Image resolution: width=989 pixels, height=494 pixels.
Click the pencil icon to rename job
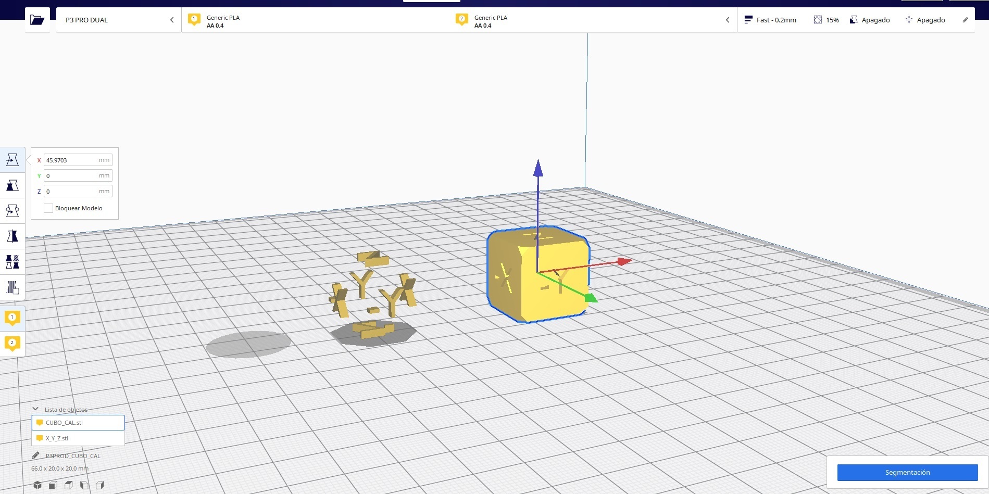pos(35,455)
